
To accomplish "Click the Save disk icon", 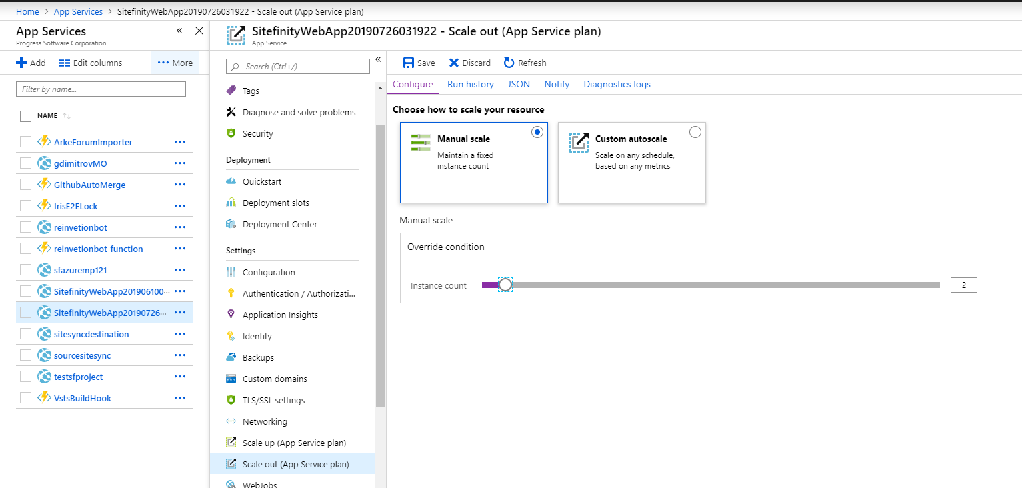I will tap(409, 63).
